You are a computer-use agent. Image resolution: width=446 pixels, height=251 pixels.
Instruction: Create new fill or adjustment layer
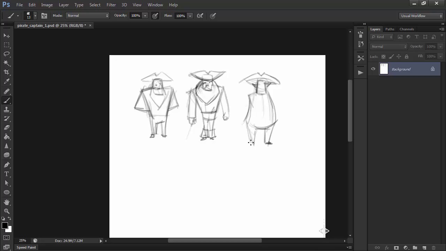click(406, 248)
